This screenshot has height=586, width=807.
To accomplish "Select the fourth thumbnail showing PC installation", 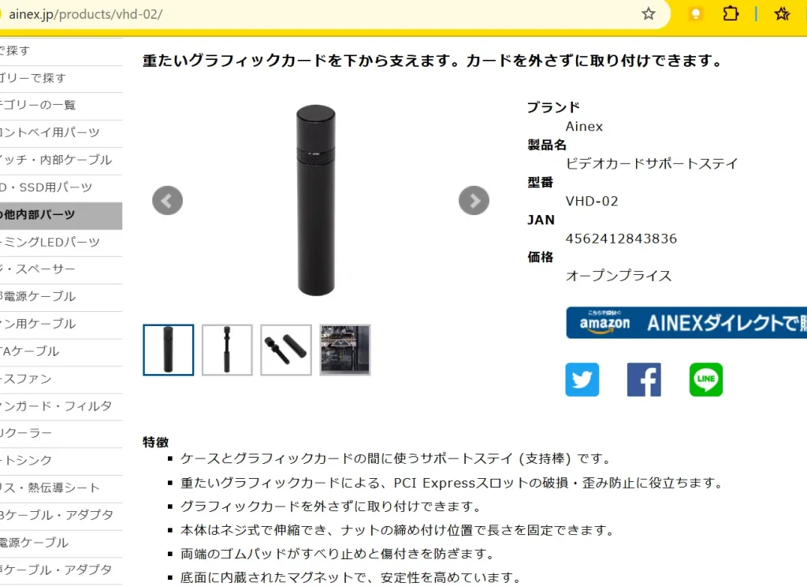I will (345, 350).
